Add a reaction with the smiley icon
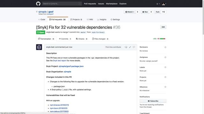Screen dimensions: 204x114 (x=126, y=47)
